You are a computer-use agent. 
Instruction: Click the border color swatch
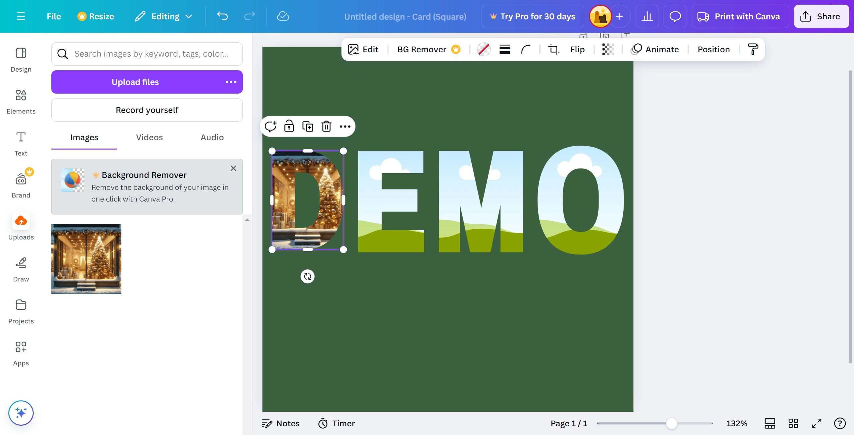coord(484,49)
